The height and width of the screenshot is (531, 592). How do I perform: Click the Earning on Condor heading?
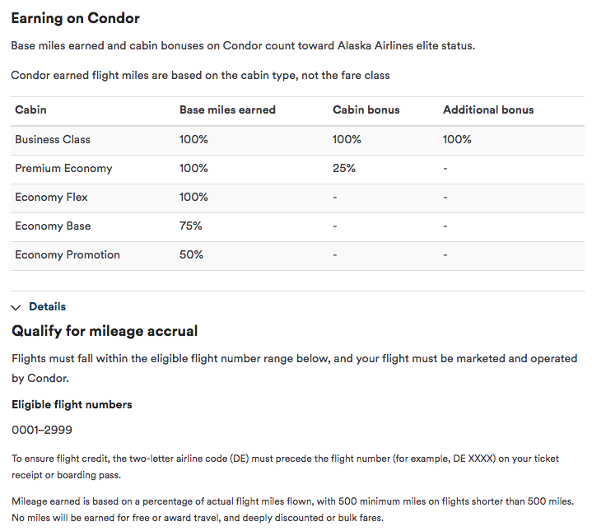coord(75,18)
